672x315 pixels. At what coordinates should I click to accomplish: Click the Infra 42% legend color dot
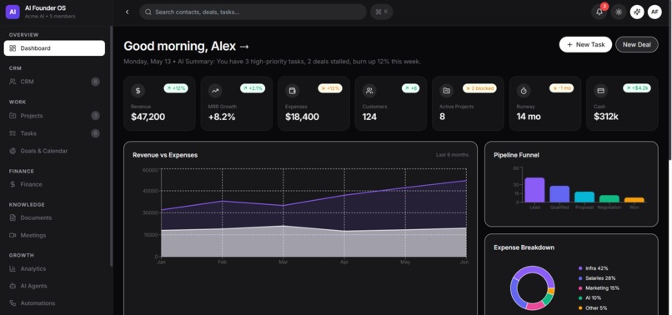pos(580,268)
